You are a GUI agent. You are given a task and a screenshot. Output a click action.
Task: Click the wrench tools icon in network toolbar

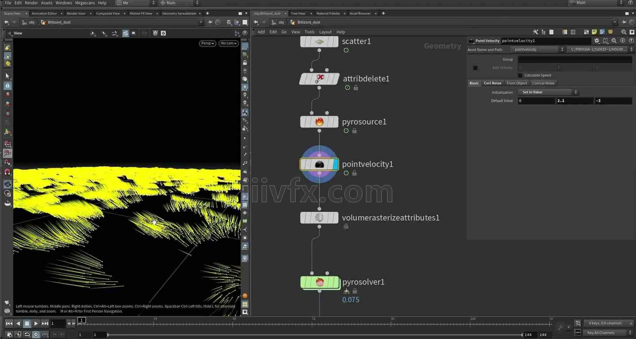(535, 32)
